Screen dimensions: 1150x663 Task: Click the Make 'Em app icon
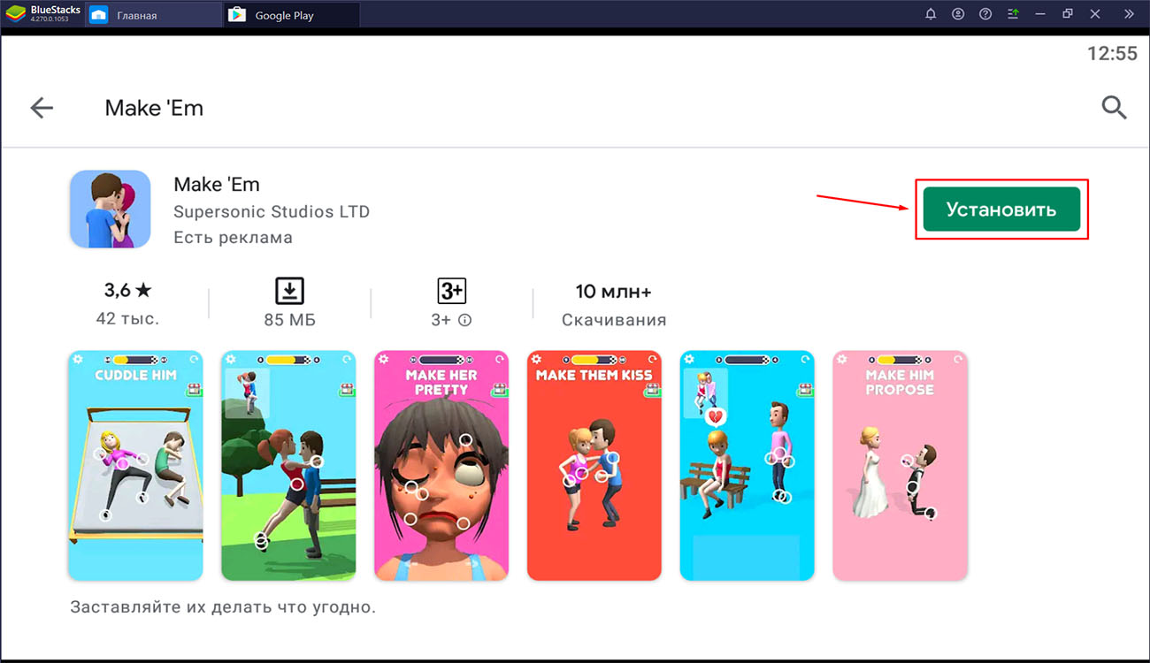click(111, 210)
